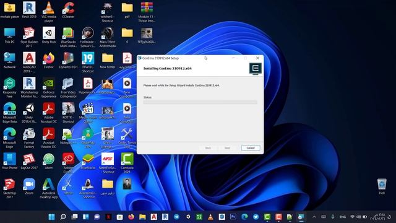Open File Explorer from the taskbar
This screenshot has height=223, width=396.
point(142,217)
